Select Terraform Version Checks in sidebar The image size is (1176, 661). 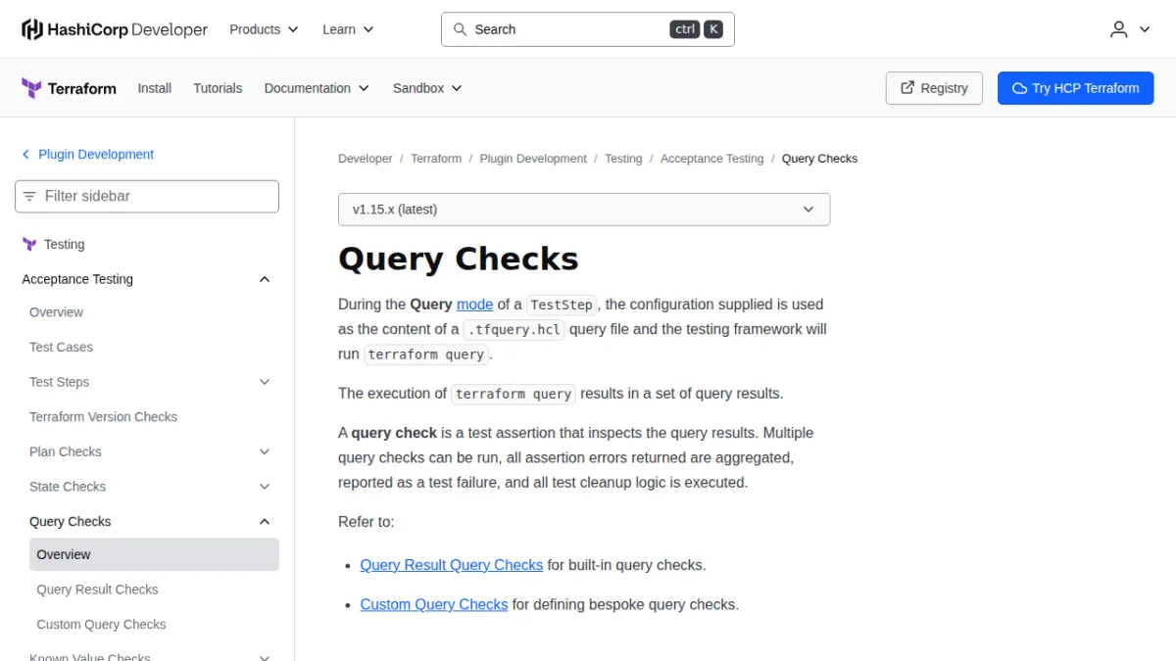(103, 417)
